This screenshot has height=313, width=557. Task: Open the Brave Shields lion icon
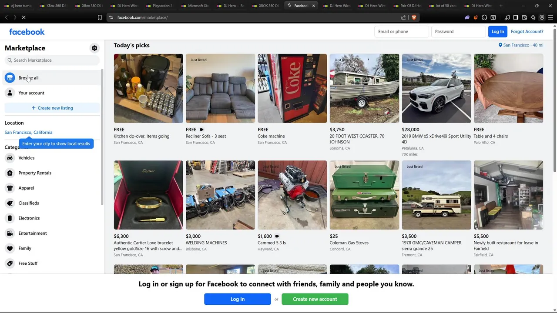coord(413,17)
